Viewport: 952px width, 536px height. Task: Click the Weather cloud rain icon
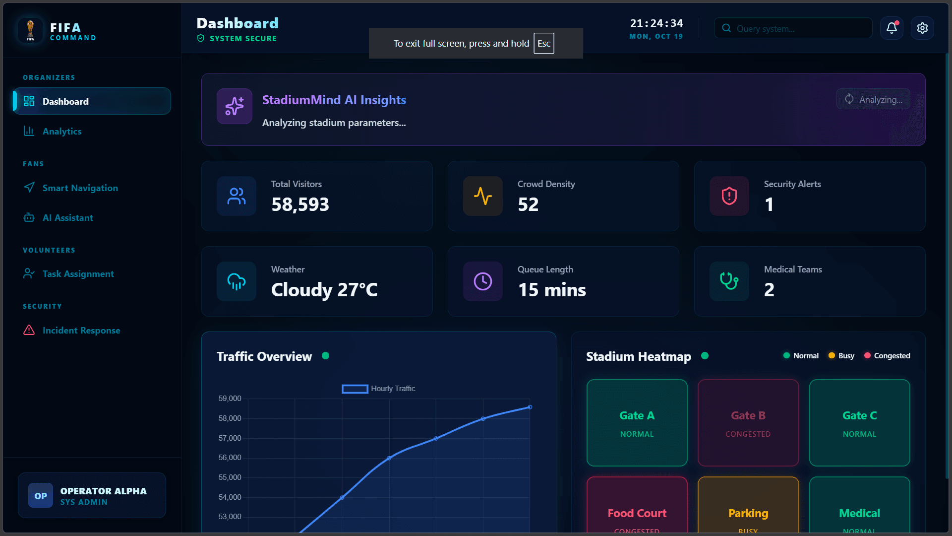pyautogui.click(x=237, y=281)
